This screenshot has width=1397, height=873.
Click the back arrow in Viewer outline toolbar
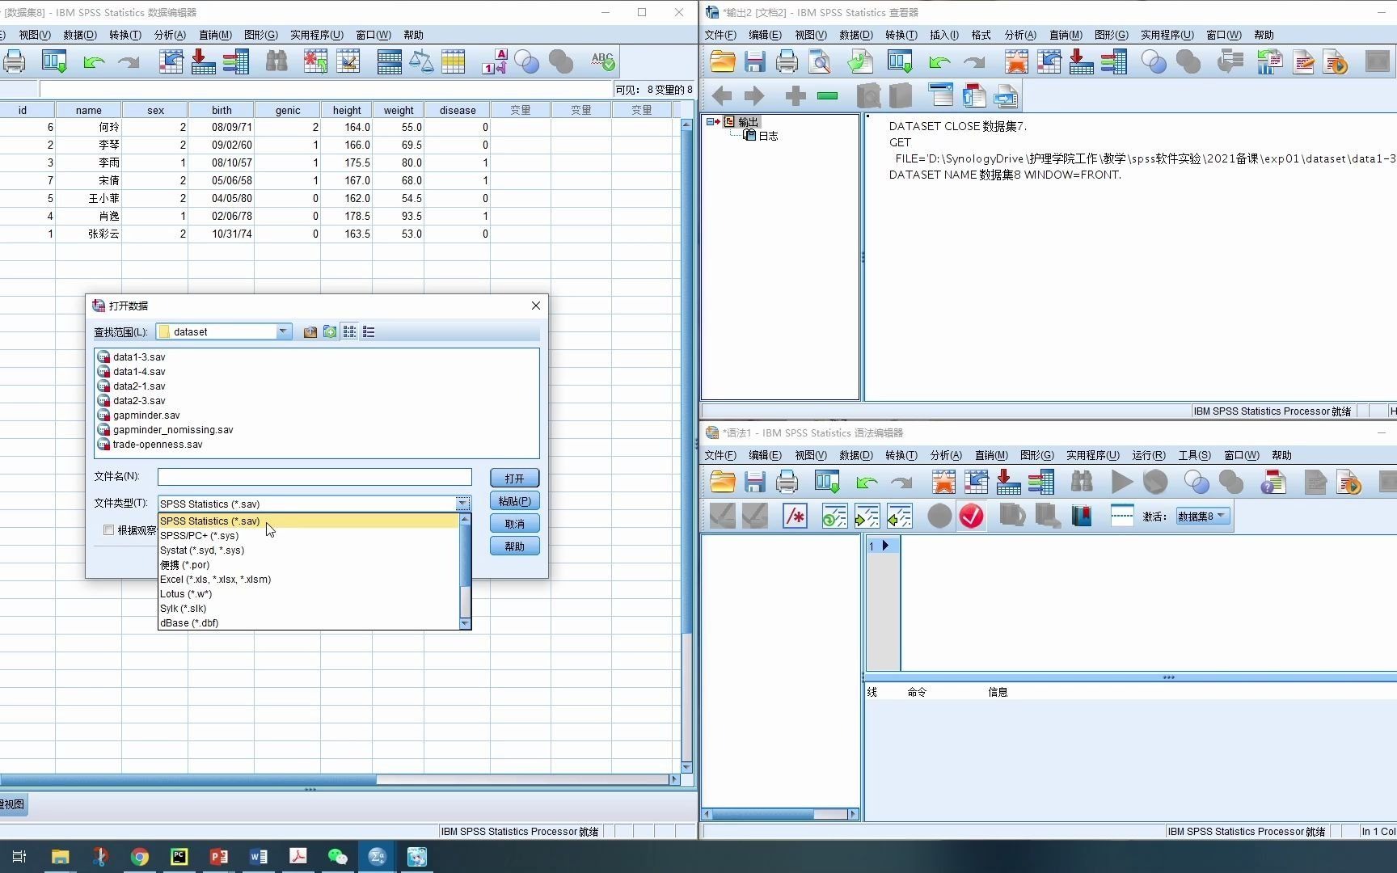[721, 96]
